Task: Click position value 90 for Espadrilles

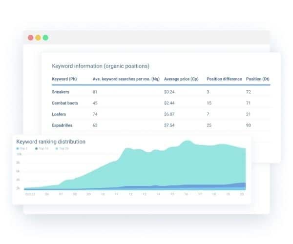Action: 249,125
